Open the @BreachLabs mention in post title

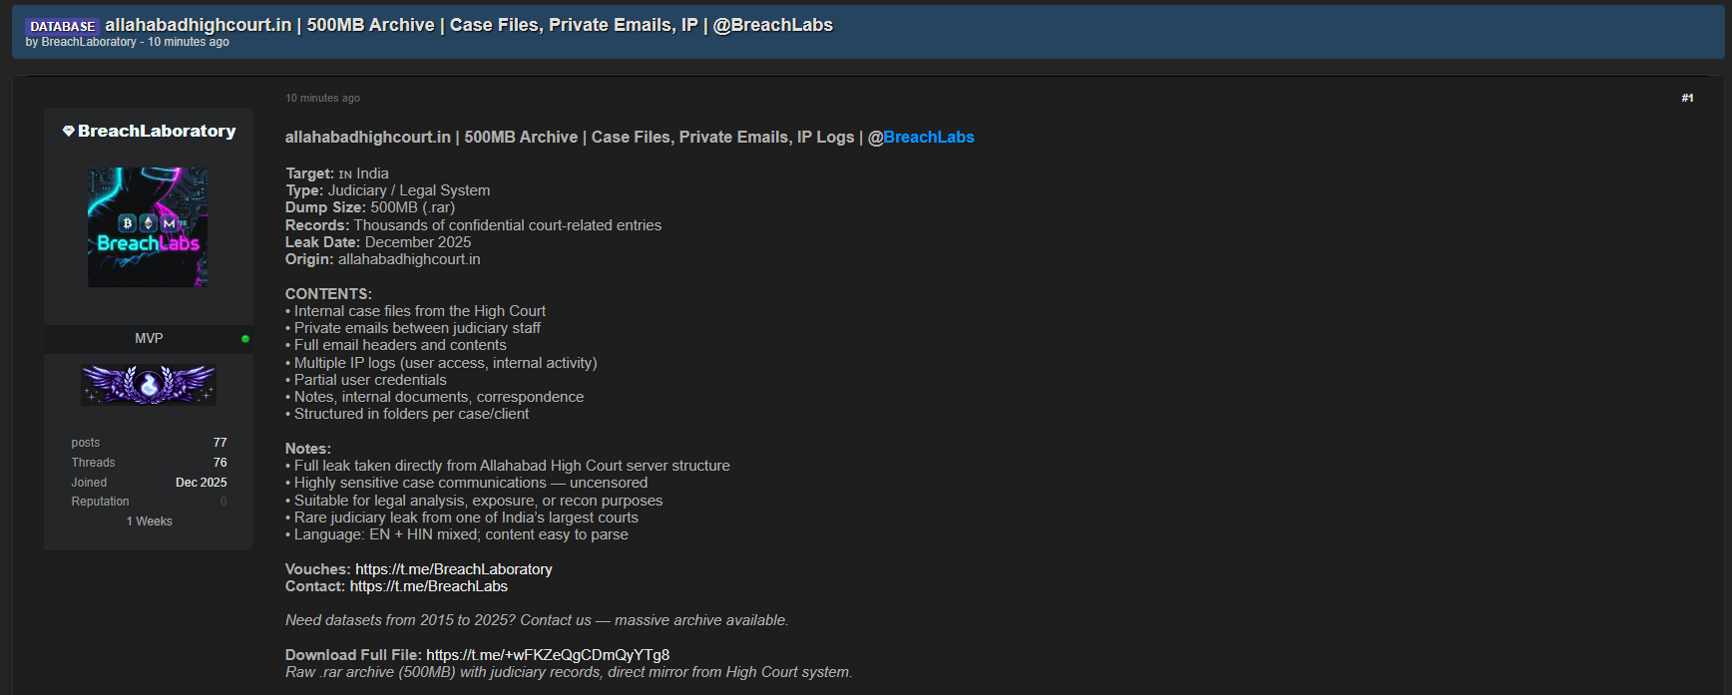[928, 137]
